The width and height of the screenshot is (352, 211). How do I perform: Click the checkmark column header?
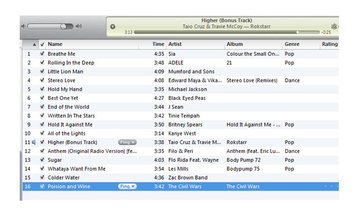pyautogui.click(x=42, y=45)
